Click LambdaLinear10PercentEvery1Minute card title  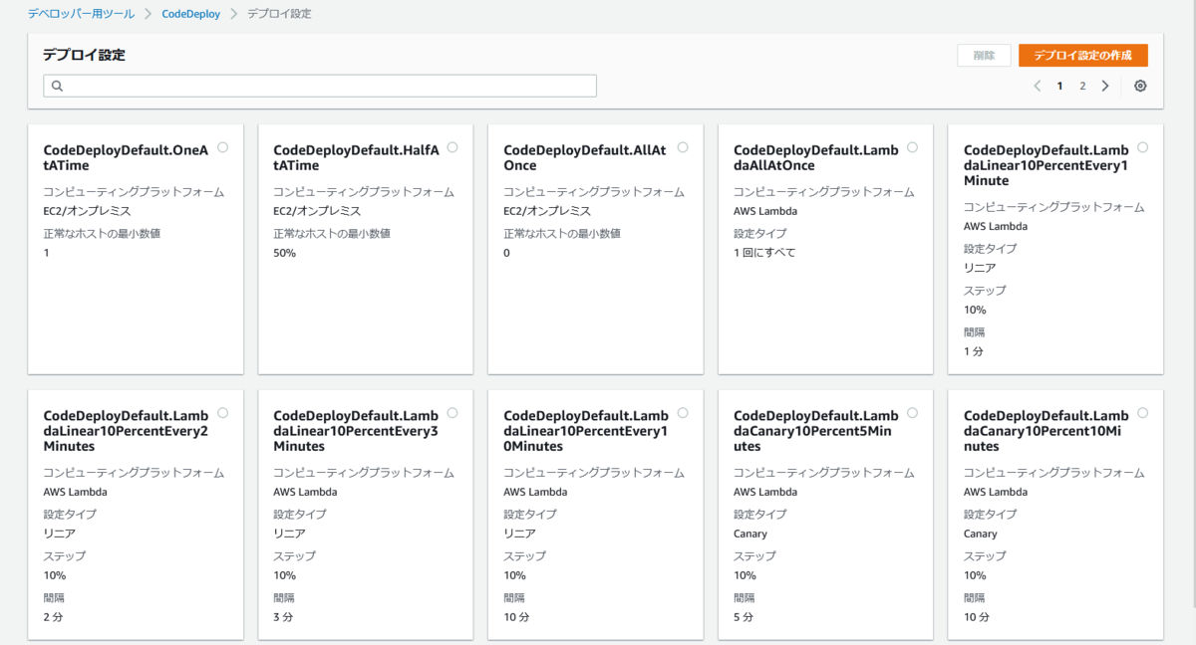pyautogui.click(x=1046, y=165)
